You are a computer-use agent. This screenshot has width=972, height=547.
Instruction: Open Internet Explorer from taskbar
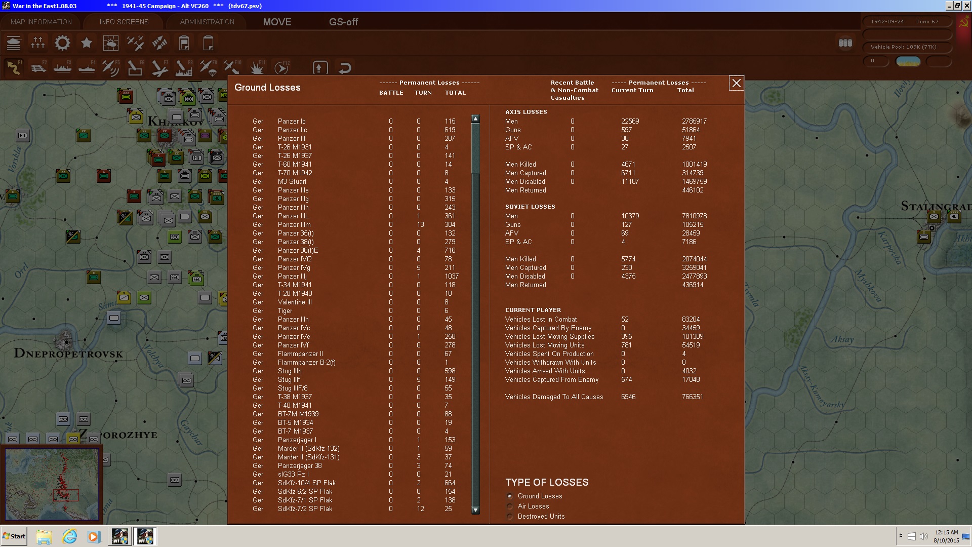[69, 536]
